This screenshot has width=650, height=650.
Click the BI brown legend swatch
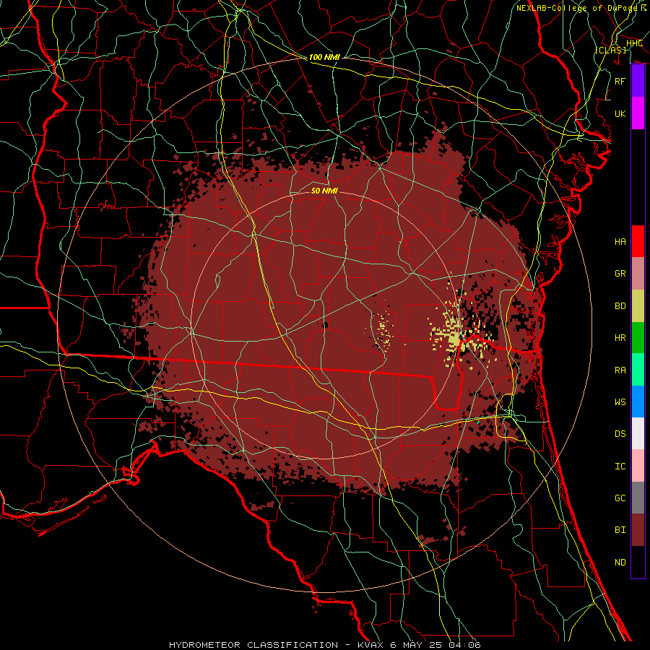[638, 530]
